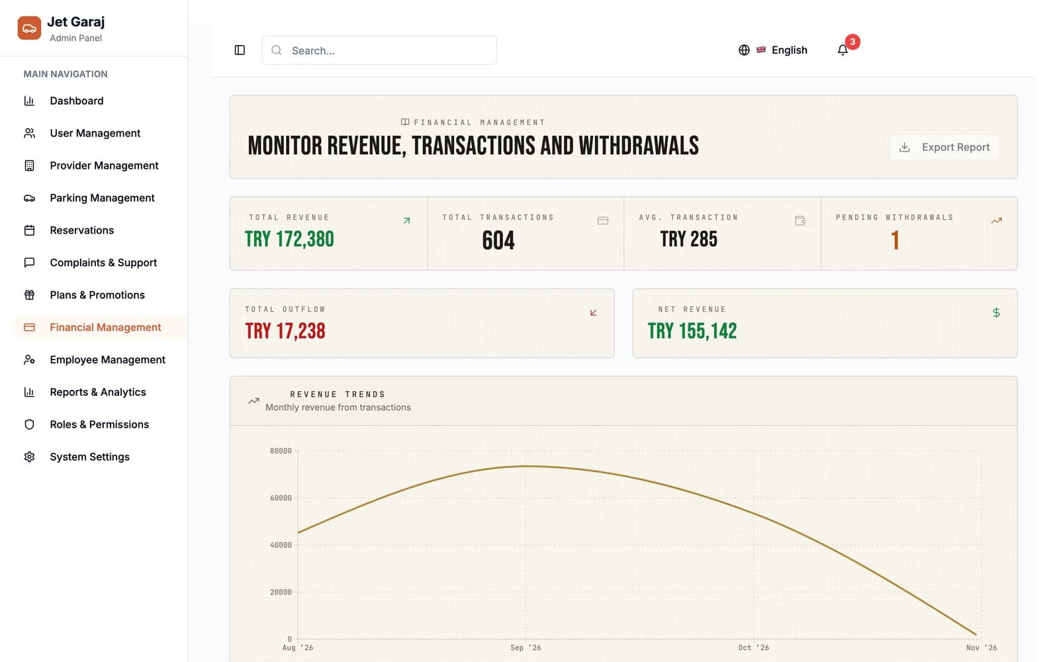Click the Parking Management car icon
The width and height of the screenshot is (1059, 662).
tap(29, 198)
